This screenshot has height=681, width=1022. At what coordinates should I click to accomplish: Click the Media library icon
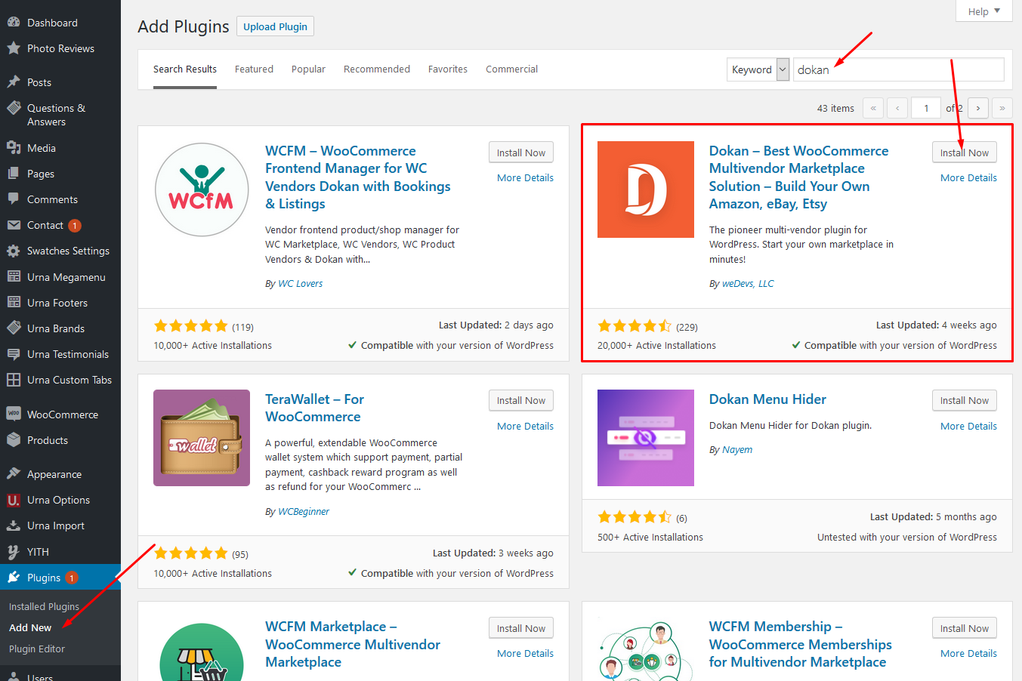(x=14, y=148)
